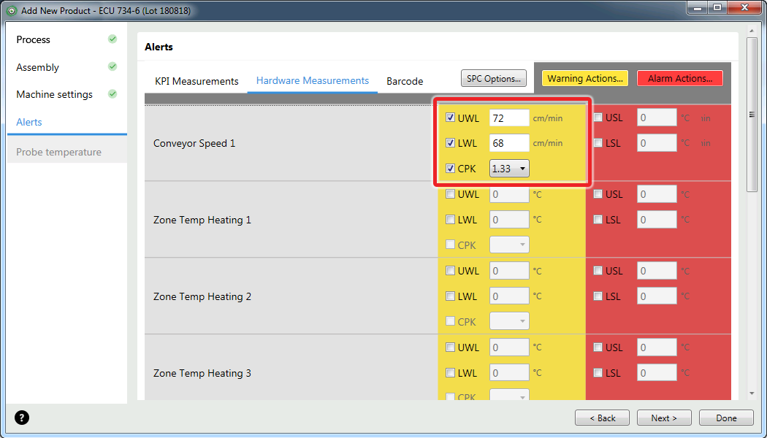This screenshot has height=438, width=767.
Task: Open SPC Options dialog
Action: tap(494, 78)
